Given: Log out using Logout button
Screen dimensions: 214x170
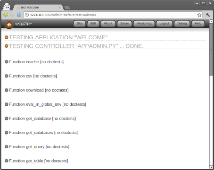Looking at the screenshot, I should [165, 24].
